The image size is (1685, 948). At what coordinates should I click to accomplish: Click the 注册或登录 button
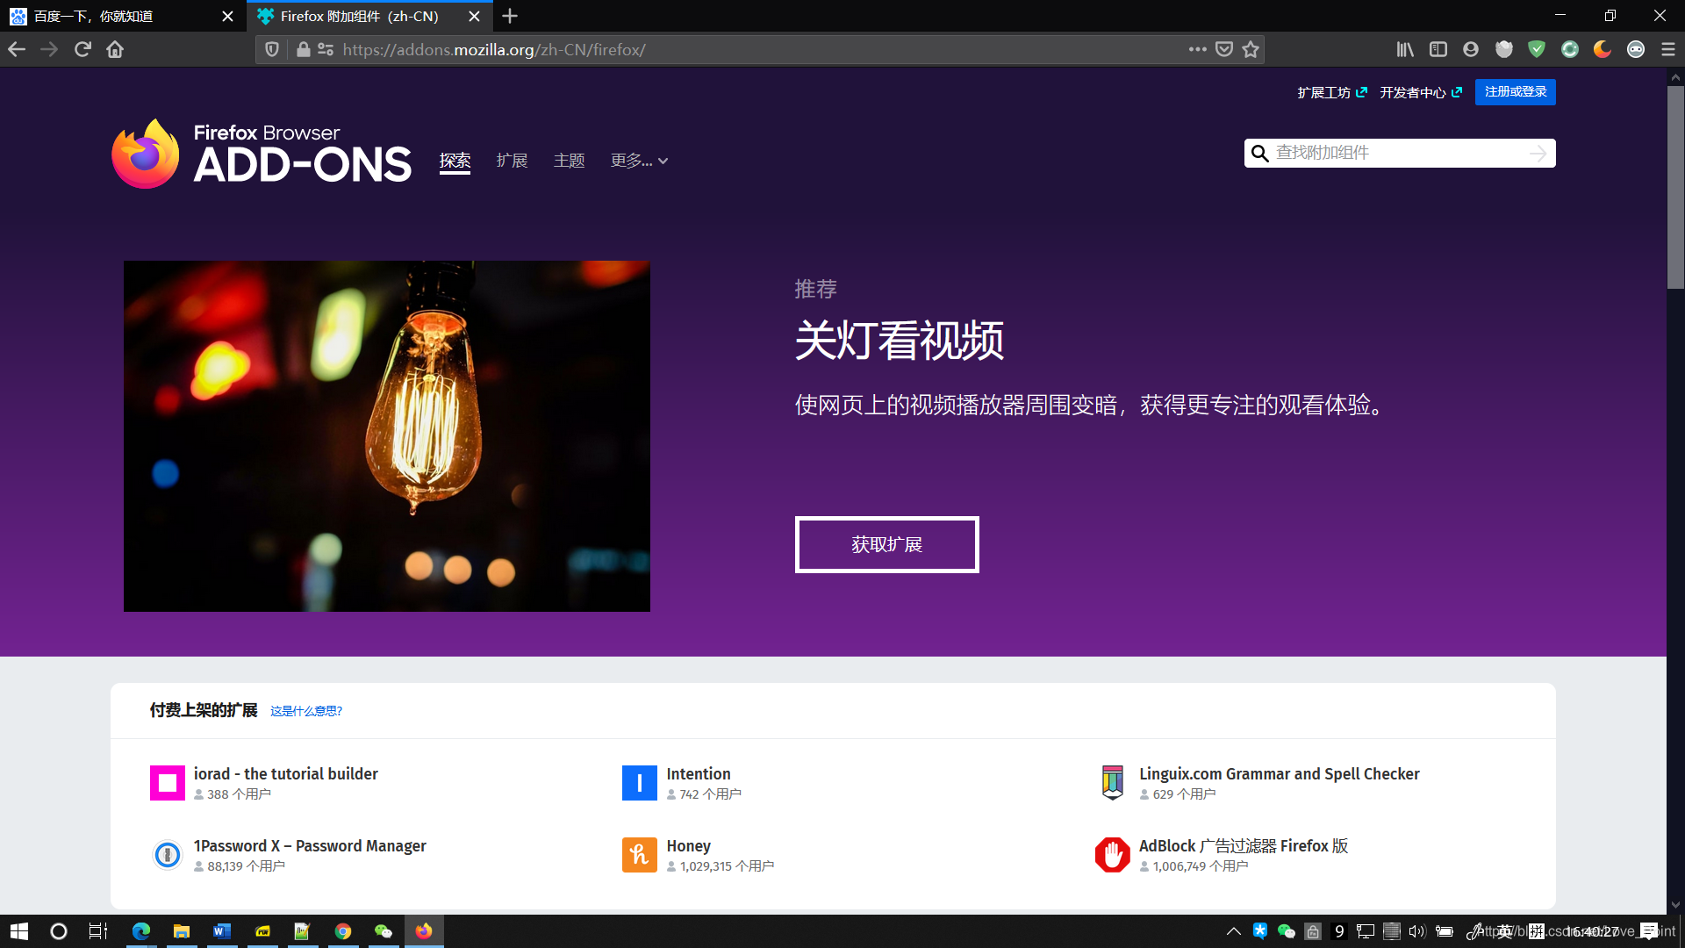1515,92
